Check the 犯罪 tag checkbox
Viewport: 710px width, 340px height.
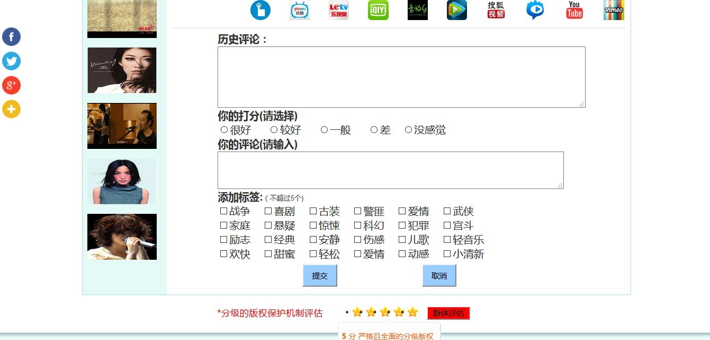(x=402, y=225)
